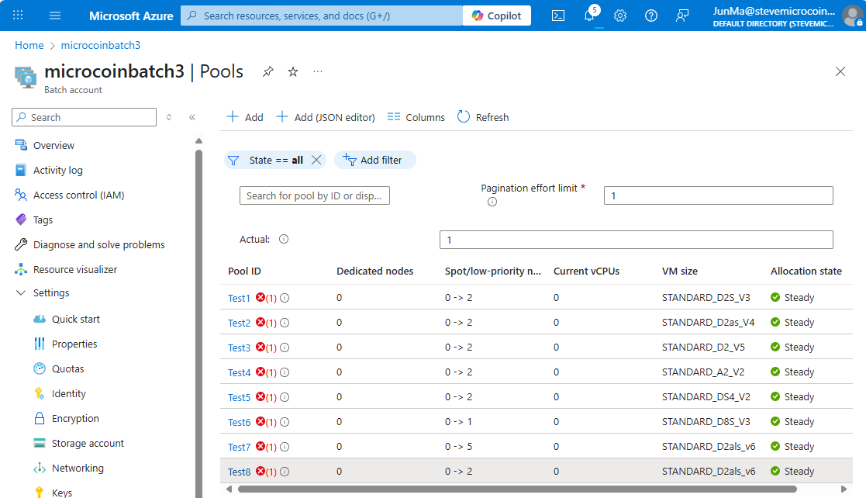Click the sidebar Search field
This screenshot has width=866, height=498.
[x=84, y=117]
